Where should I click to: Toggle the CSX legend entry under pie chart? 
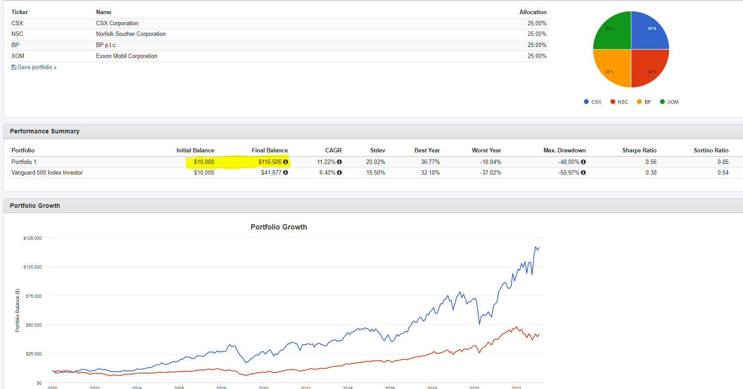593,102
